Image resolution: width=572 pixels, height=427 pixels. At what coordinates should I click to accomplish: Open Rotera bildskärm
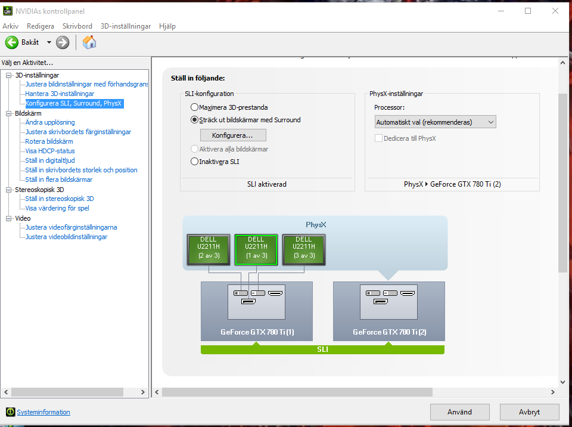point(49,141)
